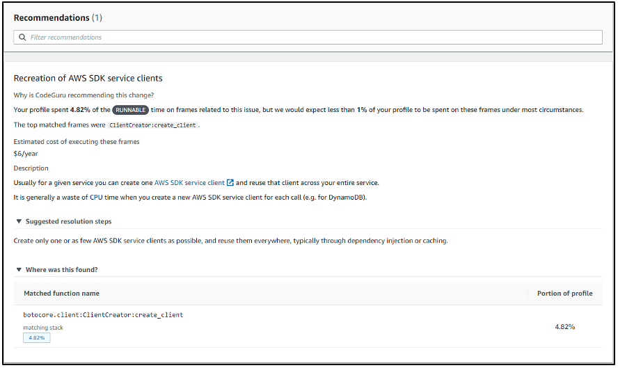Screen dimensions: 618x368
Task: Collapse the Suggested resolution steps section
Action: click(x=19, y=221)
